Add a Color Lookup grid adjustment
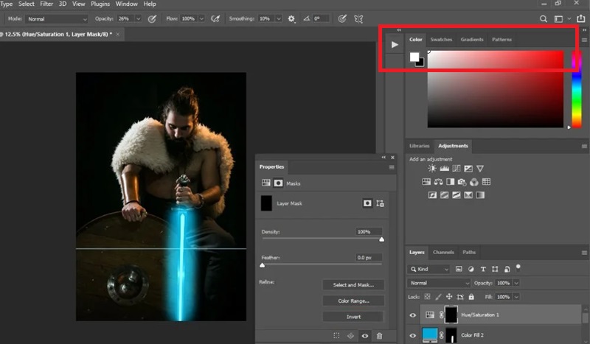This screenshot has height=344, width=590. click(x=486, y=182)
